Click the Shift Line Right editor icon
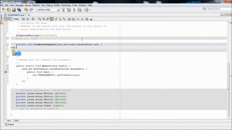 tap(73, 19)
